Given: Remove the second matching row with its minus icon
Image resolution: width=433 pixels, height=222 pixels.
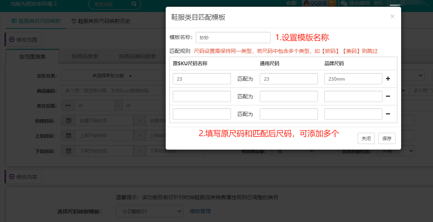Looking at the screenshot, I should (388, 96).
